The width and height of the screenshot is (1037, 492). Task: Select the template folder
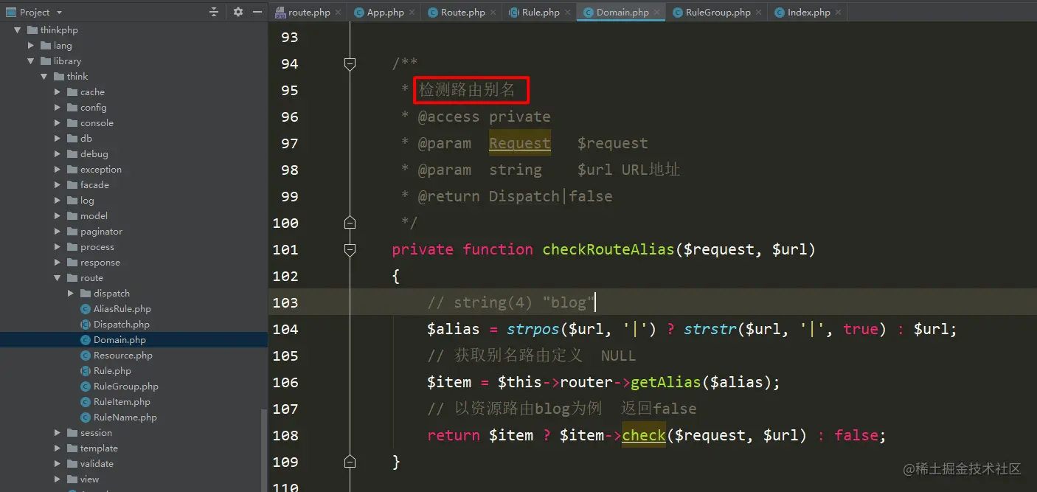coord(99,448)
